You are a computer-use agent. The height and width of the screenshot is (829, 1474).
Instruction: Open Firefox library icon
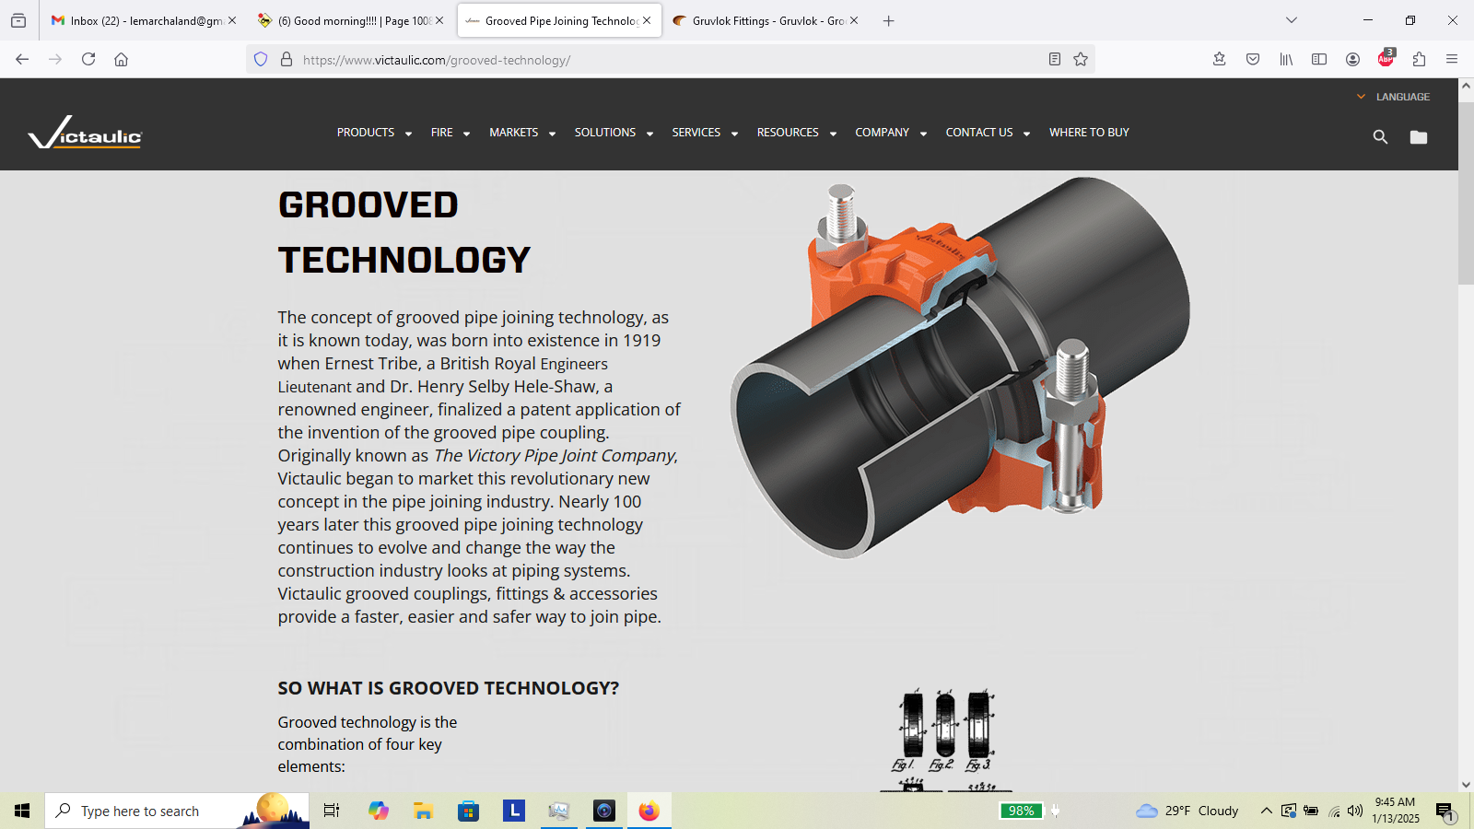tap(1286, 59)
